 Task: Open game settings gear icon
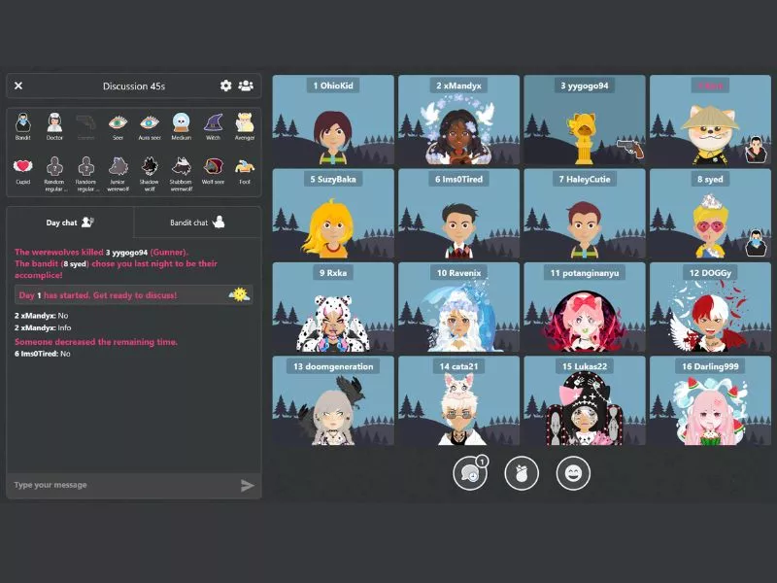coord(226,86)
